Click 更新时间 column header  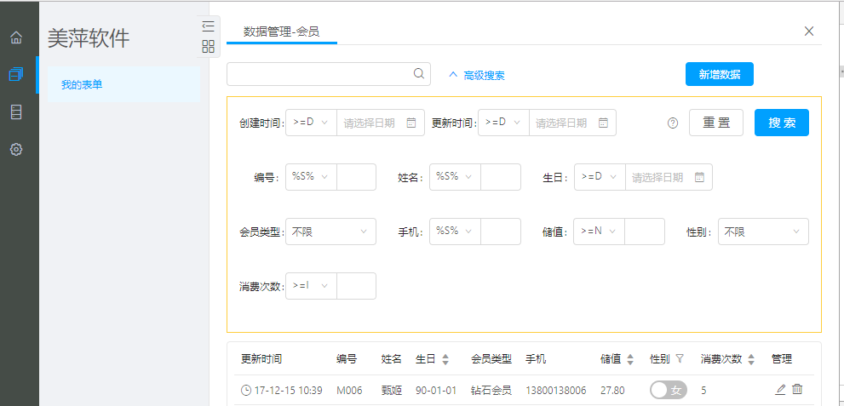coord(261,359)
